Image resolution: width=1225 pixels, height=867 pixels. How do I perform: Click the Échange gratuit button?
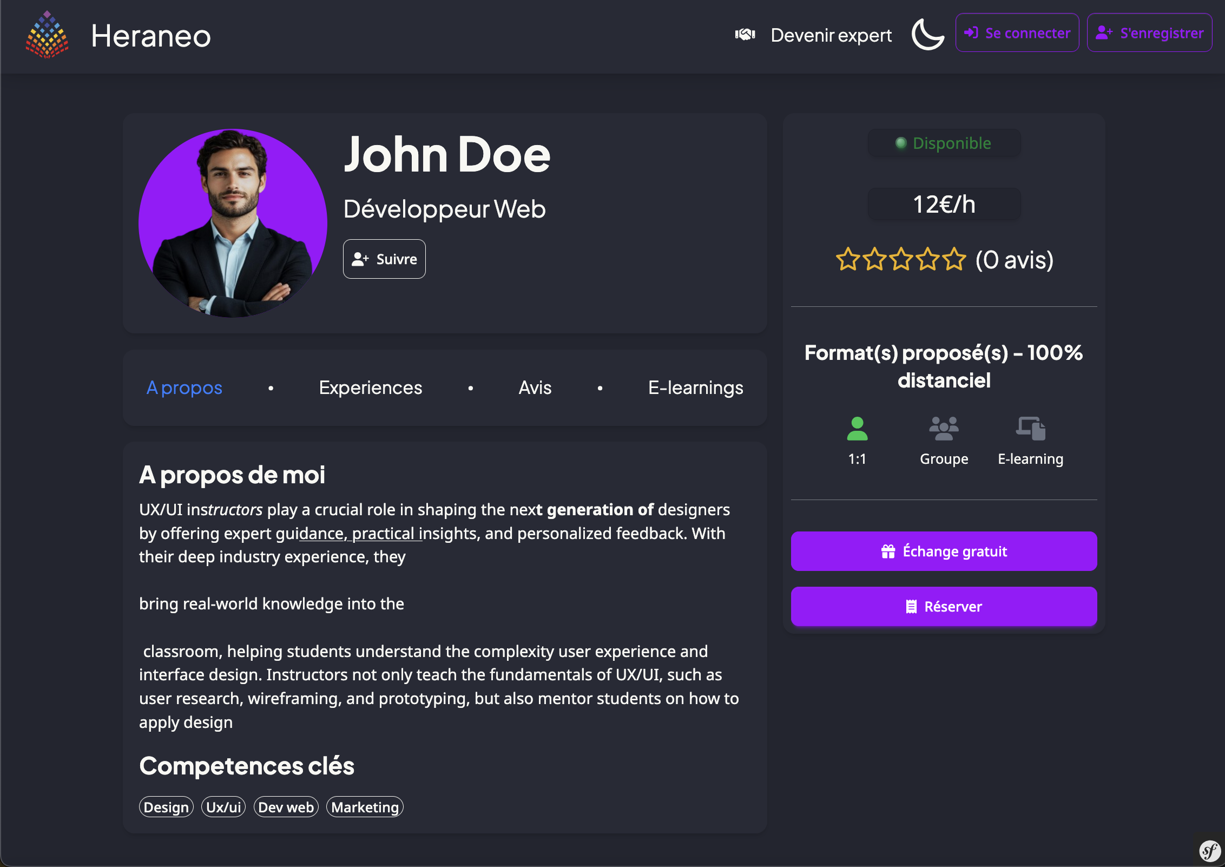tap(944, 551)
